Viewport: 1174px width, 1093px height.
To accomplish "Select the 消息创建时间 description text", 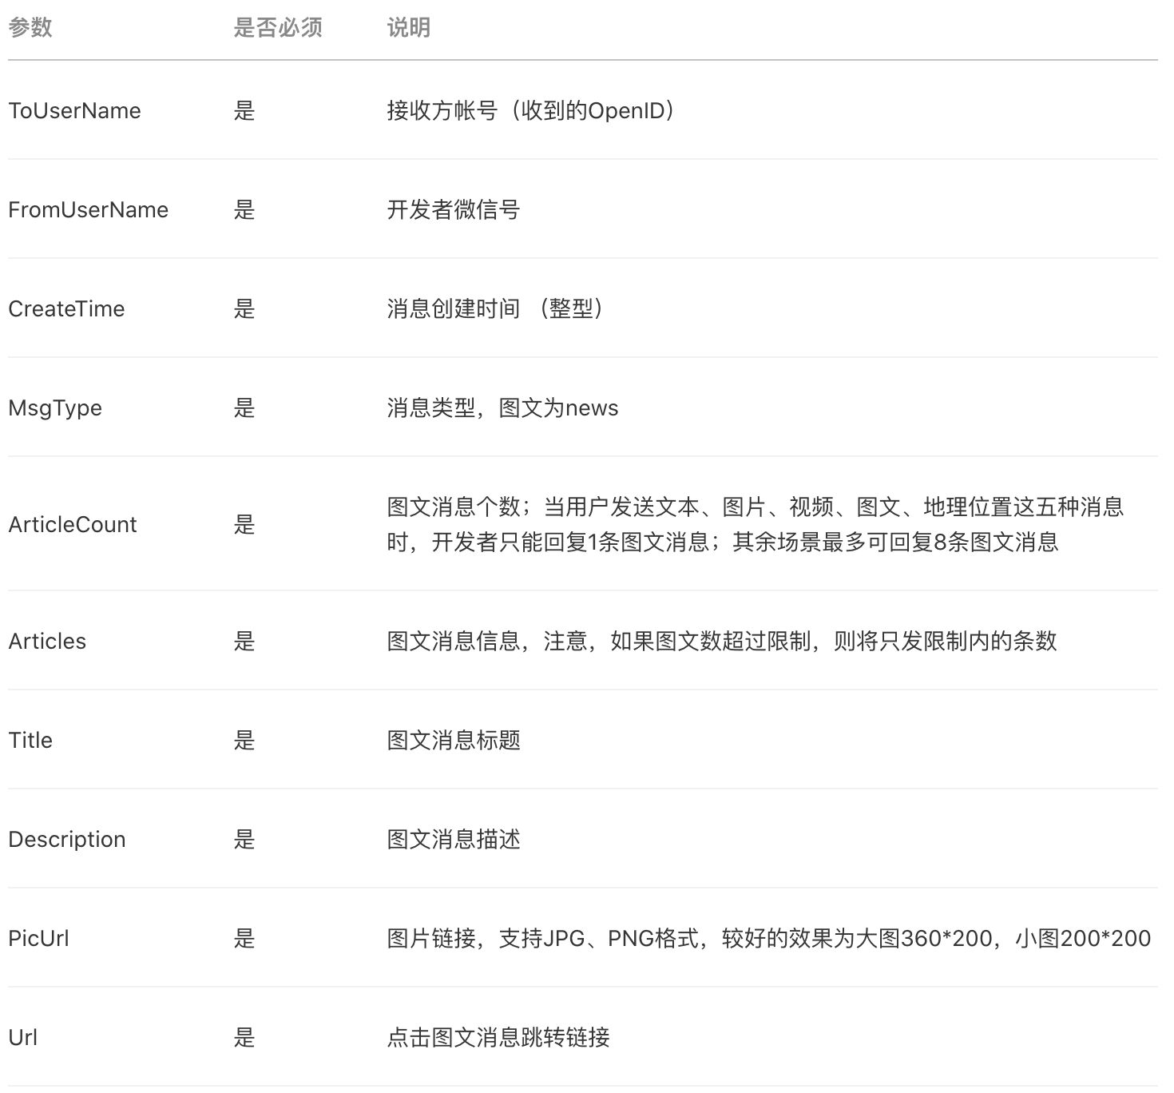I will click(x=497, y=309).
